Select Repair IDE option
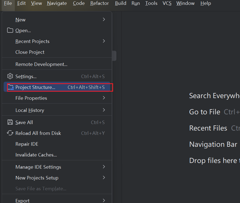The height and width of the screenshot is (203, 240). point(27,144)
